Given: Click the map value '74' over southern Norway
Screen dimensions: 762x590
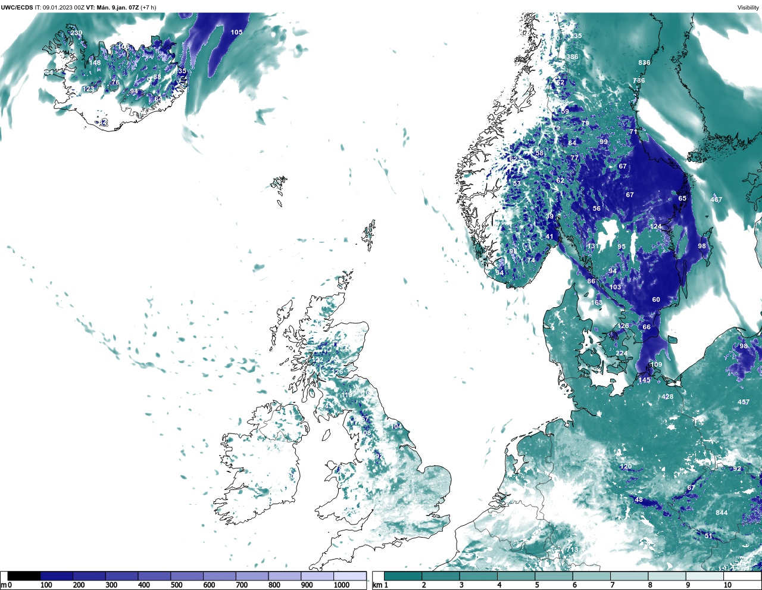Looking at the screenshot, I should click(531, 260).
